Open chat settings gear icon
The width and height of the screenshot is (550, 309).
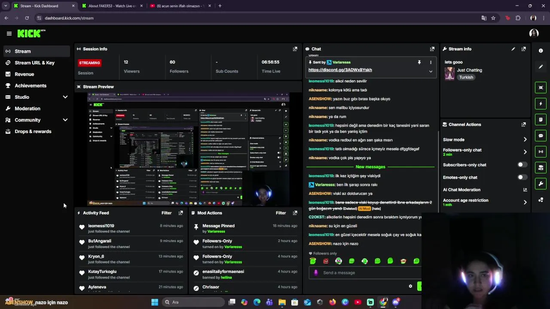click(410, 286)
